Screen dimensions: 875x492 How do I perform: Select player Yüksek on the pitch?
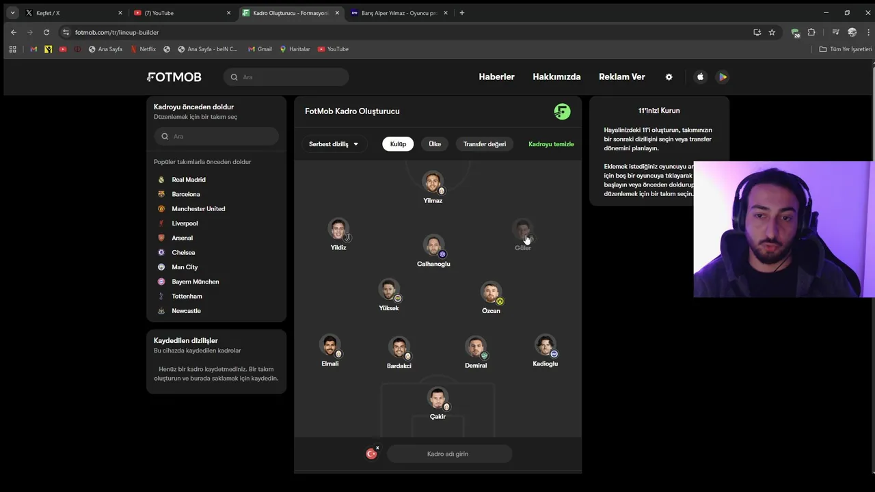[x=389, y=295]
